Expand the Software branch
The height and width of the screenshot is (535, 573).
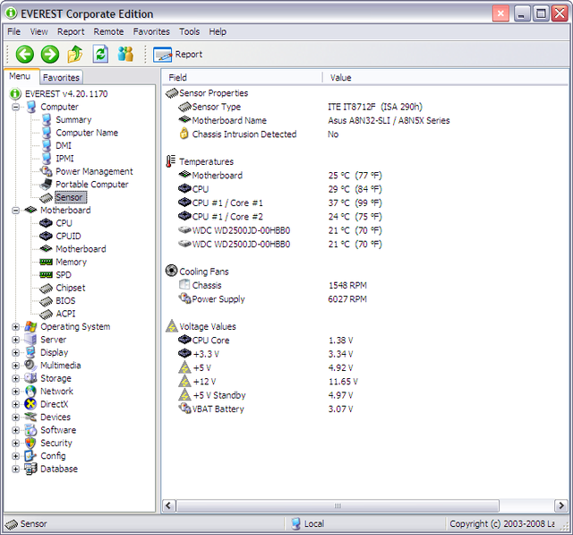[15, 430]
